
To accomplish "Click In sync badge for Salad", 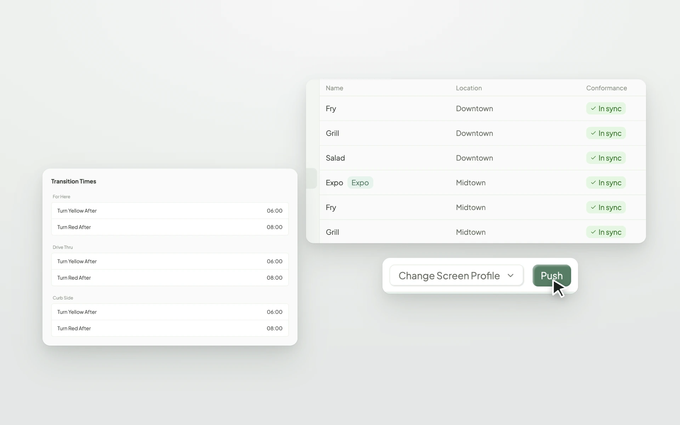I will click(x=606, y=158).
